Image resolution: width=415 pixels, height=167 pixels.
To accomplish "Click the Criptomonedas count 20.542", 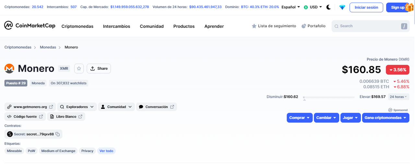I will pyautogui.click(x=37, y=7).
